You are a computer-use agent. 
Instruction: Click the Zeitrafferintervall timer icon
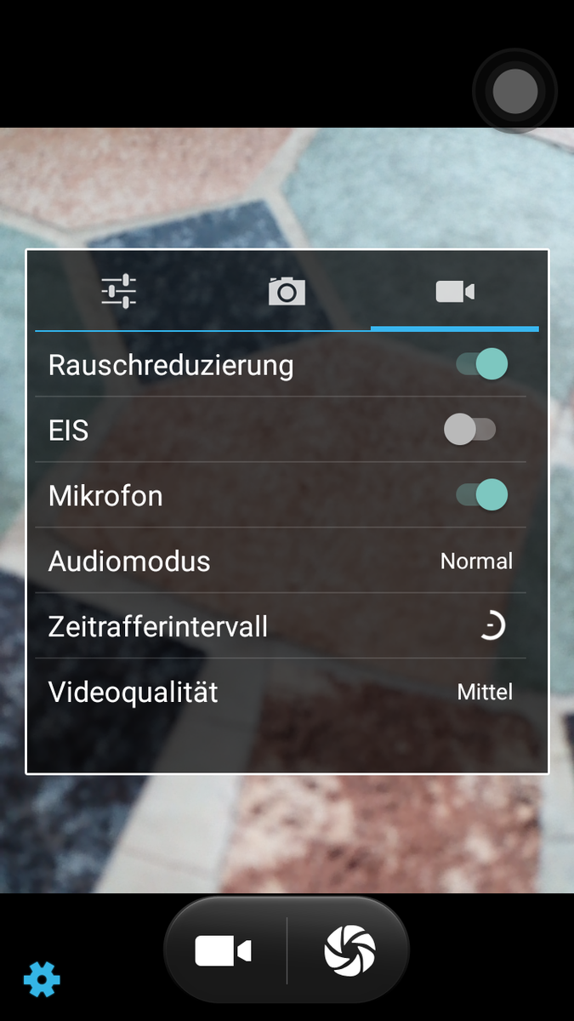coord(492,627)
